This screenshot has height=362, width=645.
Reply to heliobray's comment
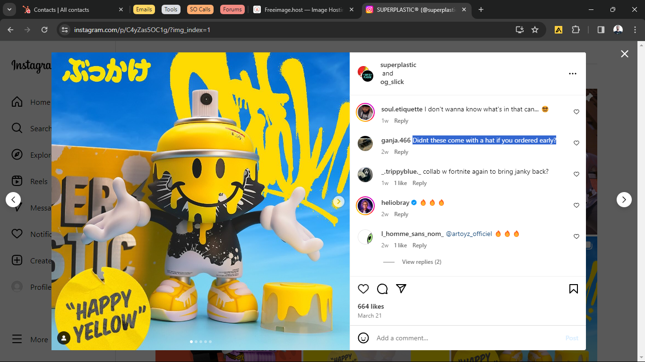coord(401,214)
